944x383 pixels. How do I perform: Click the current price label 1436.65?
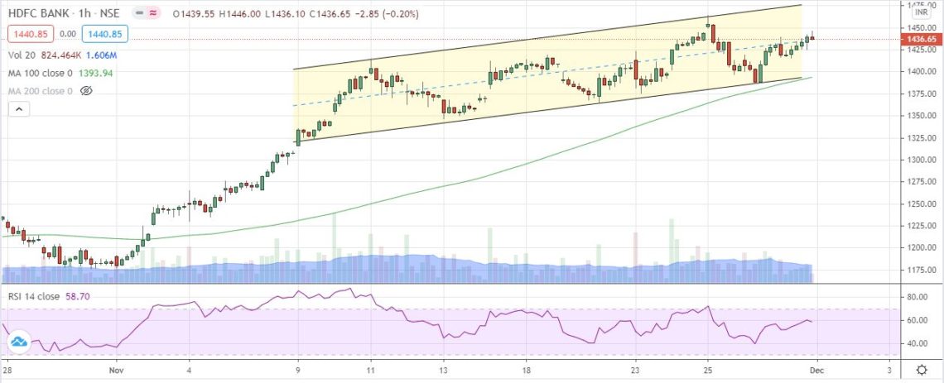click(x=921, y=39)
